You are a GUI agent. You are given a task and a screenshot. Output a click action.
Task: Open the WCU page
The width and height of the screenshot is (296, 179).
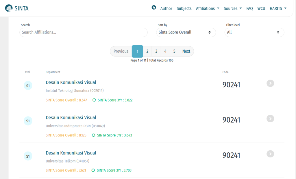click(x=261, y=8)
